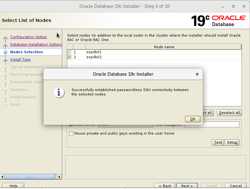Click the left arrow of the horizontal scrollbar
Screen dimensions: 250x189
pyautogui.click(x=2, y=176)
